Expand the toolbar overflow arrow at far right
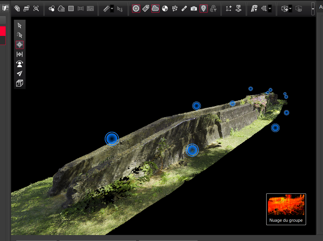323x241 pixels. click(313, 9)
